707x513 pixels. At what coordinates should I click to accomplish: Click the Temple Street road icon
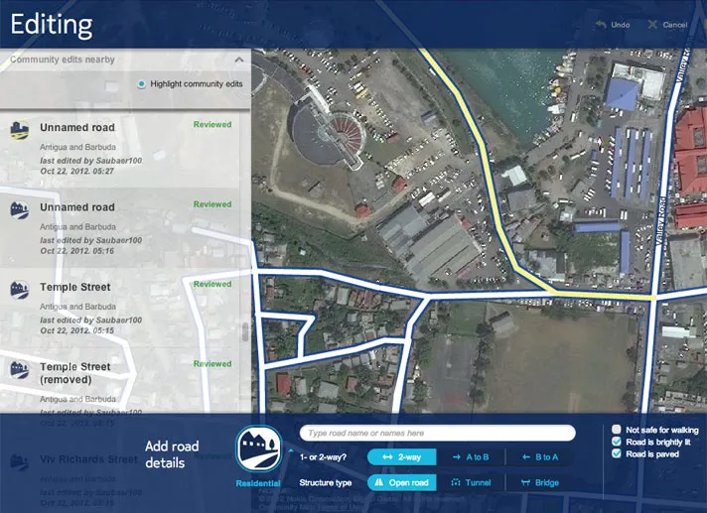(20, 290)
